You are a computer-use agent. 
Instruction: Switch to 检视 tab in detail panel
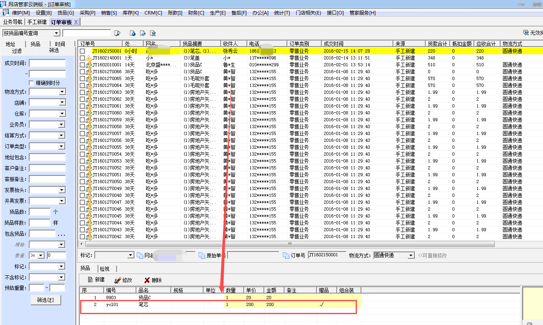coord(104,269)
